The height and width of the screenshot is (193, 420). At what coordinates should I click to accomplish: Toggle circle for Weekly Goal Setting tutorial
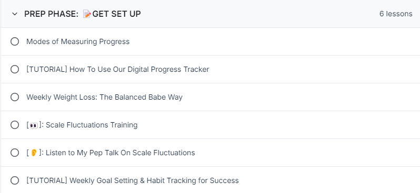[x=15, y=180]
